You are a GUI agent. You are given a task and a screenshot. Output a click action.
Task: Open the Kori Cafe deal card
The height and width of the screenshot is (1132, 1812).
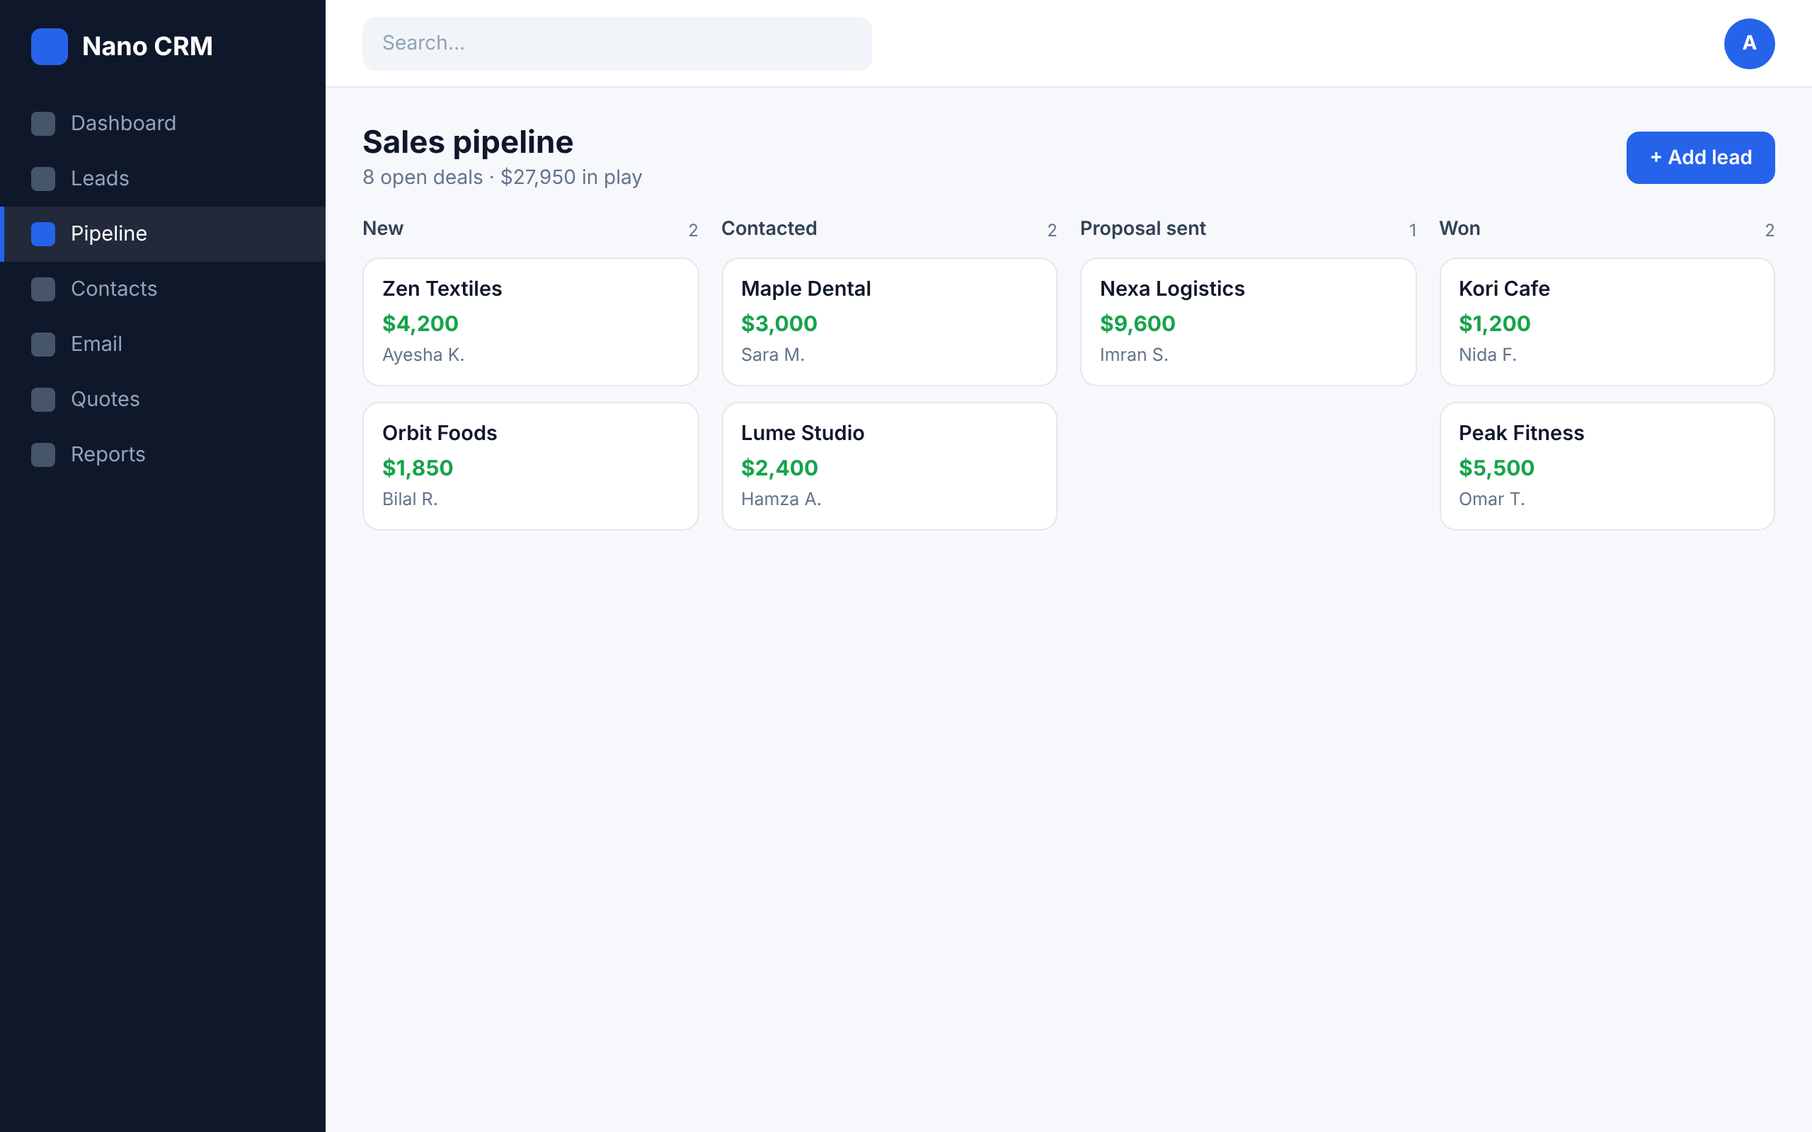coord(1607,322)
